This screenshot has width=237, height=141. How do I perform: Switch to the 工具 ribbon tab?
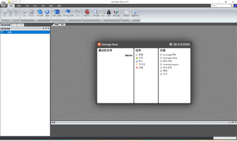click(x=27, y=6)
